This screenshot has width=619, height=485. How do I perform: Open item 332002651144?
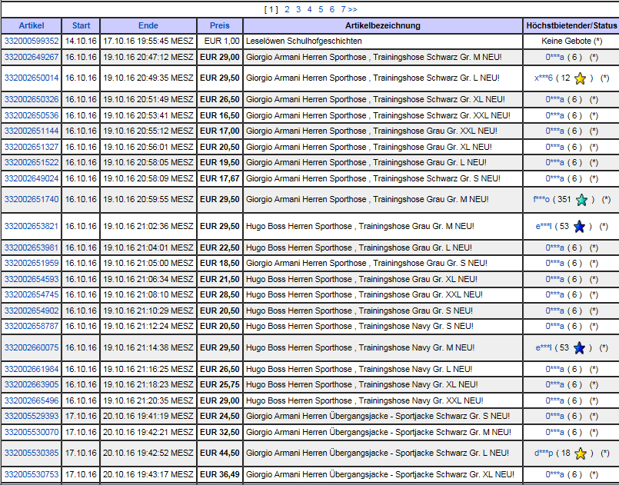point(32,131)
